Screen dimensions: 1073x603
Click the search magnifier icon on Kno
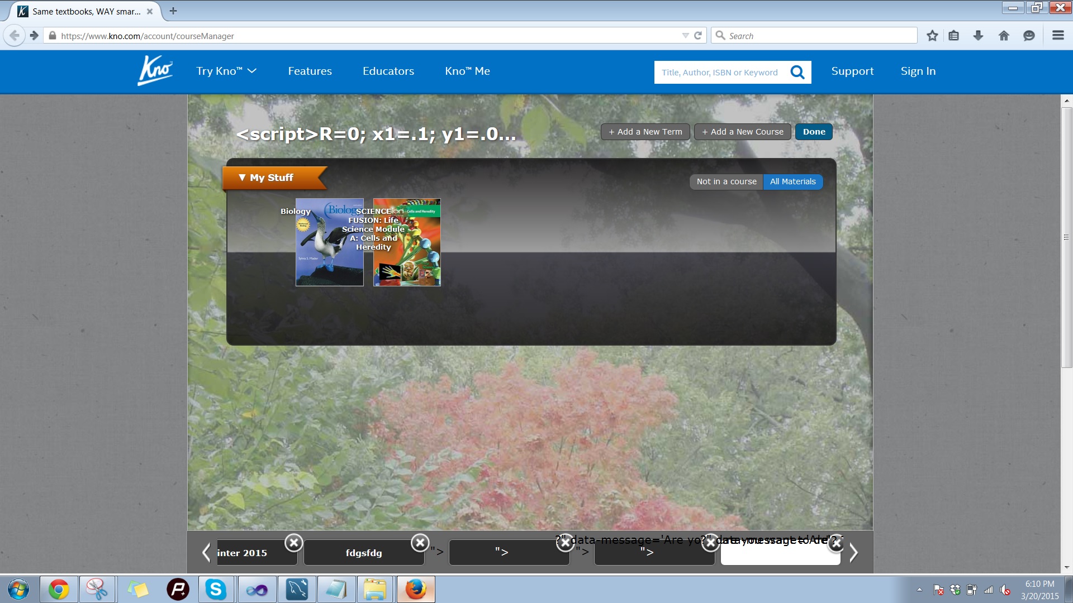(x=797, y=72)
